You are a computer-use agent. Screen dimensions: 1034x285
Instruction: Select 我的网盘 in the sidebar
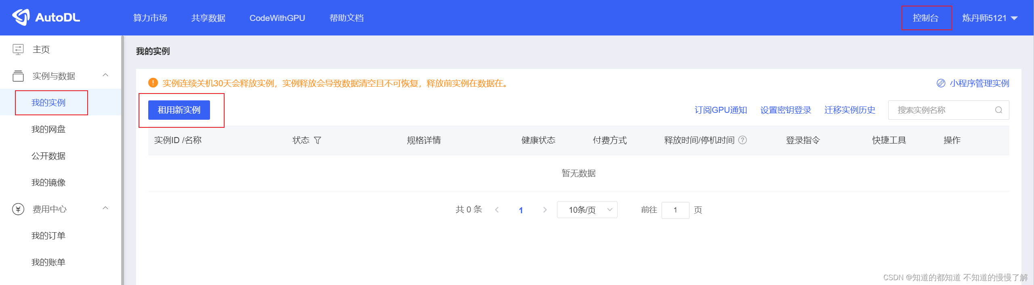(x=48, y=129)
